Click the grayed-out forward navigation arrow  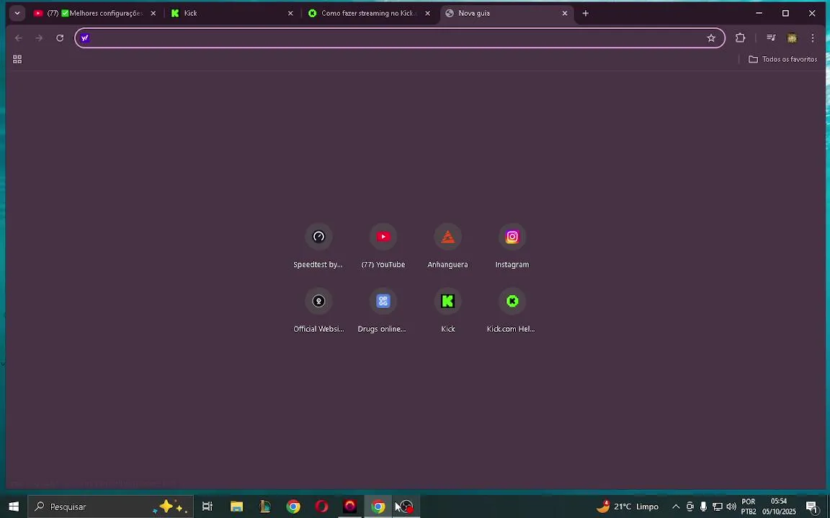pyautogui.click(x=39, y=38)
